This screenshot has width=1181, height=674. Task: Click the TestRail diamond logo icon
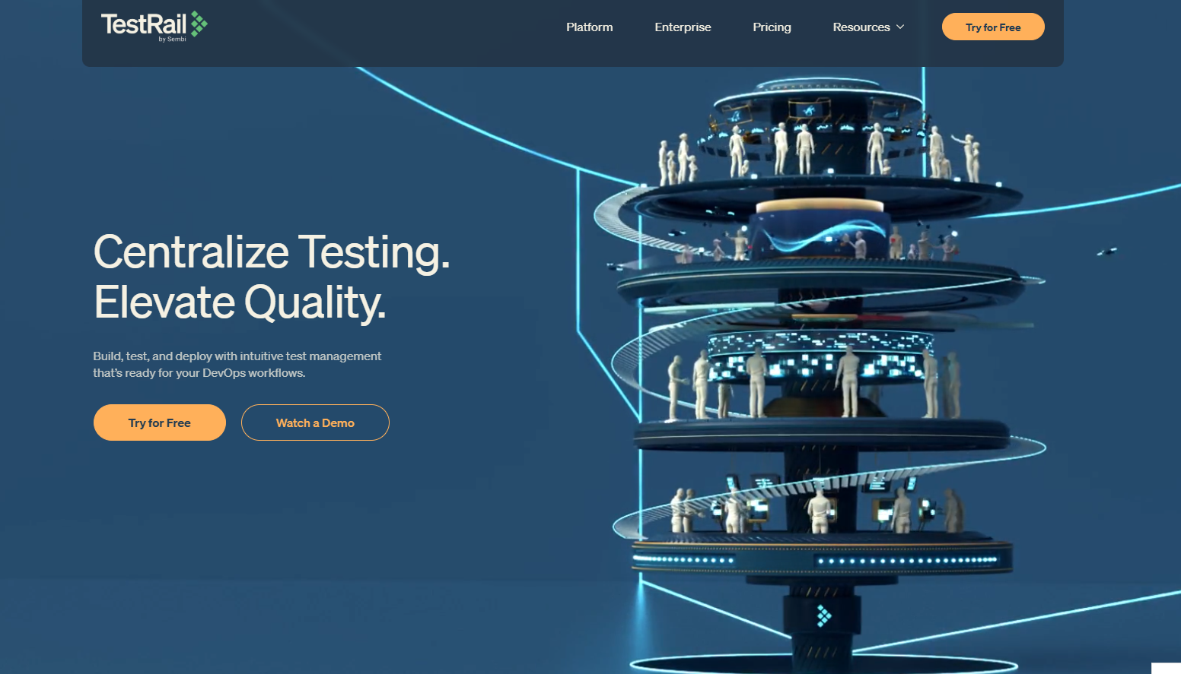[x=199, y=25]
